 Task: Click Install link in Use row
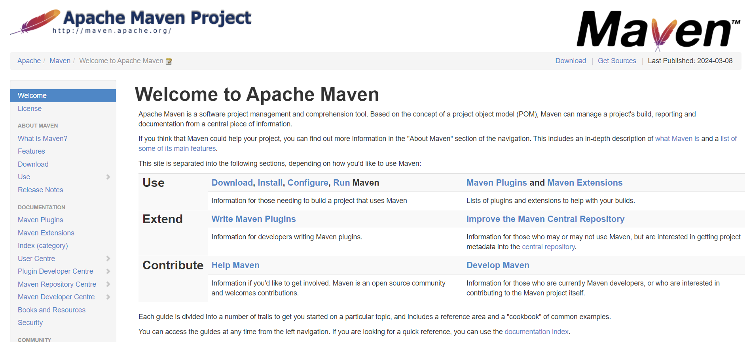tap(270, 183)
